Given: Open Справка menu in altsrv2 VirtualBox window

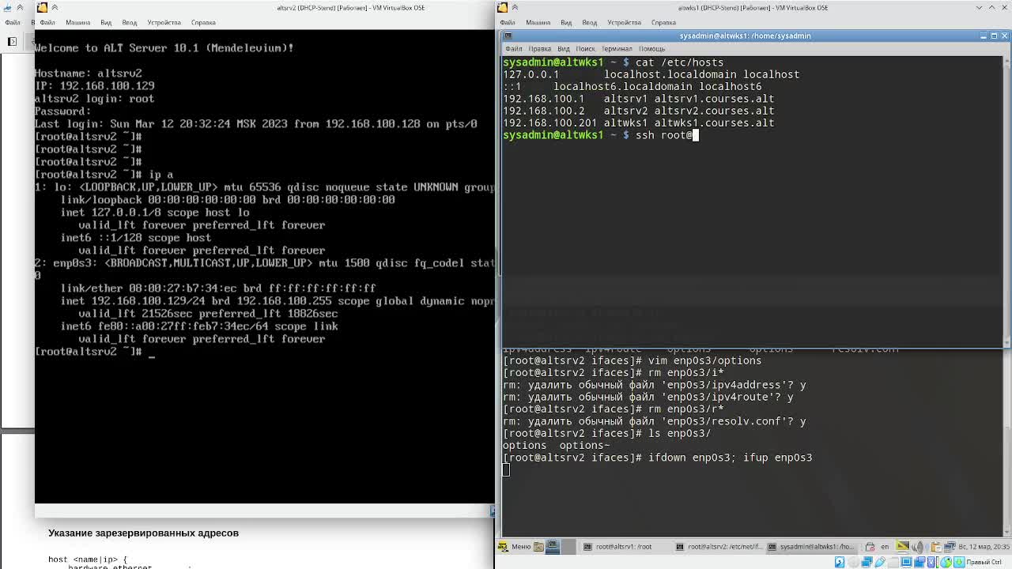Looking at the screenshot, I should (x=203, y=22).
